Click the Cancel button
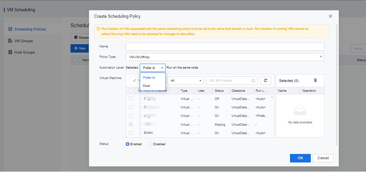Screen dimensions: 366x172 pos(323,158)
